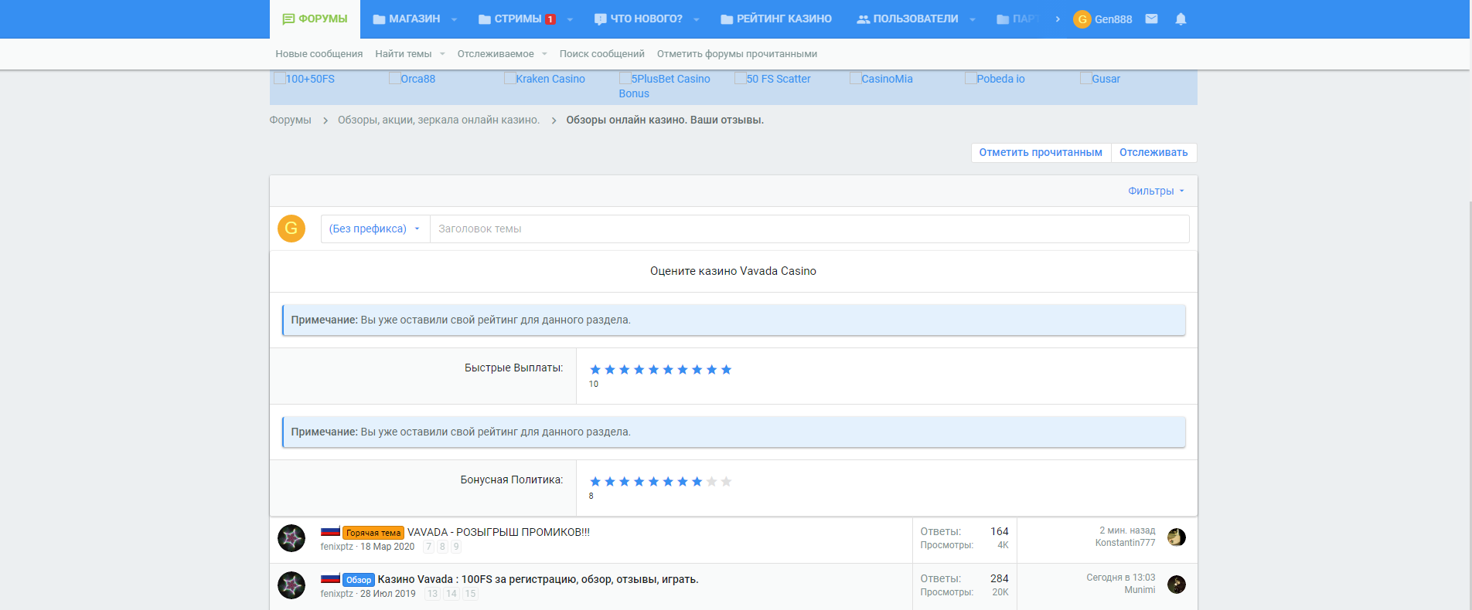Image resolution: width=1472 pixels, height=610 pixels.
Task: Open the РЕЙТИНГ КАЗИНО tab
Action: [776, 19]
